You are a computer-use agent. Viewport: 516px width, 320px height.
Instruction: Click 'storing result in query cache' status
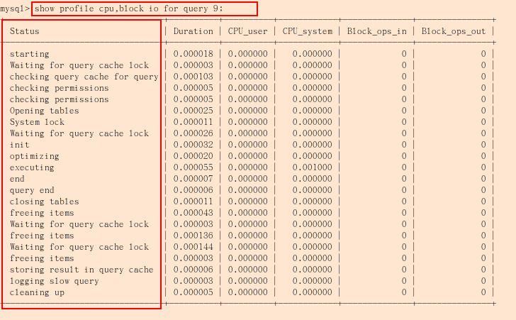82,270
